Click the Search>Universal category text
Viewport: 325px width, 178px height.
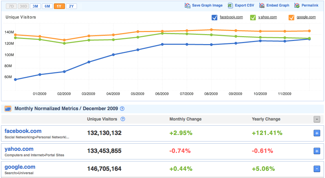coord(19,173)
